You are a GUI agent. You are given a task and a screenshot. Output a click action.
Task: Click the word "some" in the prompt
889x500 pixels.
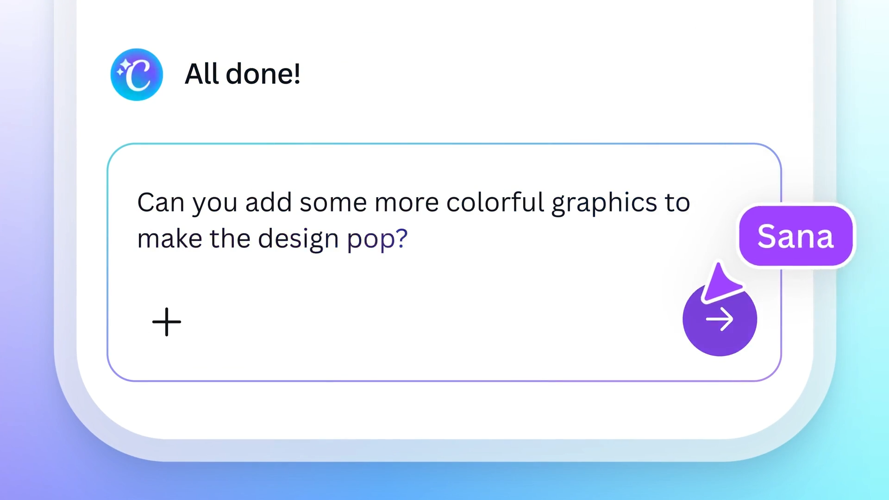[x=333, y=202]
